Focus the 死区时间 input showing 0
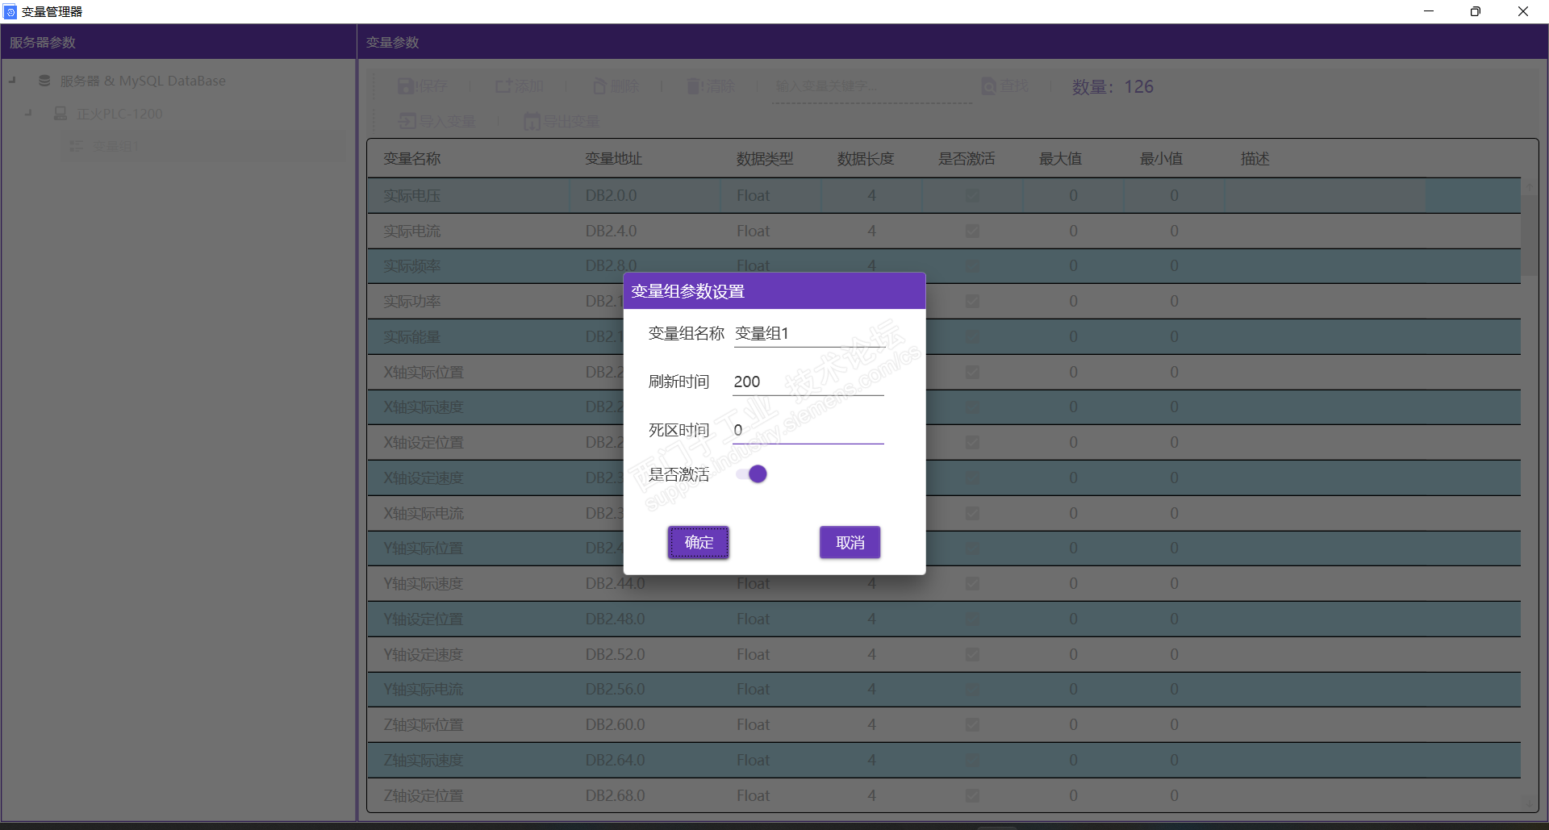1549x830 pixels. click(808, 431)
